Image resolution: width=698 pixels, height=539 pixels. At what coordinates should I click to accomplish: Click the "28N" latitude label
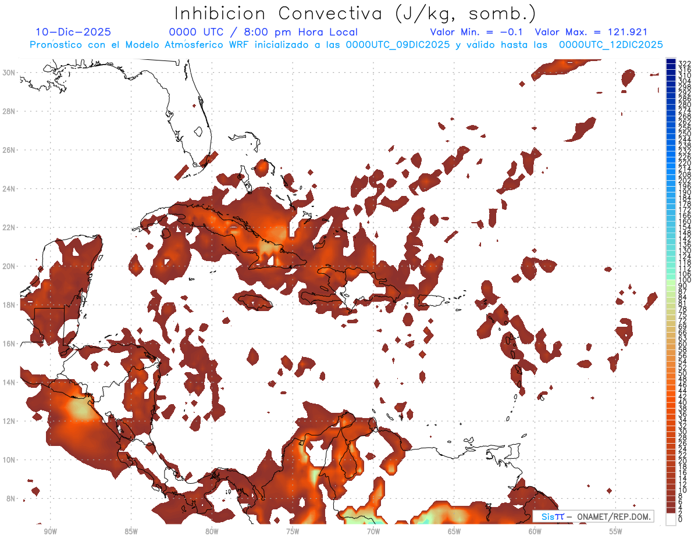click(x=9, y=111)
